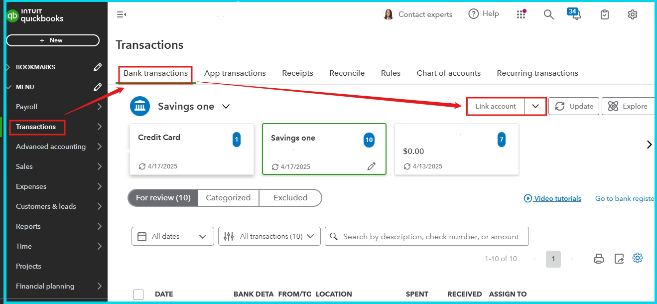
Task: Switch to Receipts tab
Action: (x=298, y=73)
